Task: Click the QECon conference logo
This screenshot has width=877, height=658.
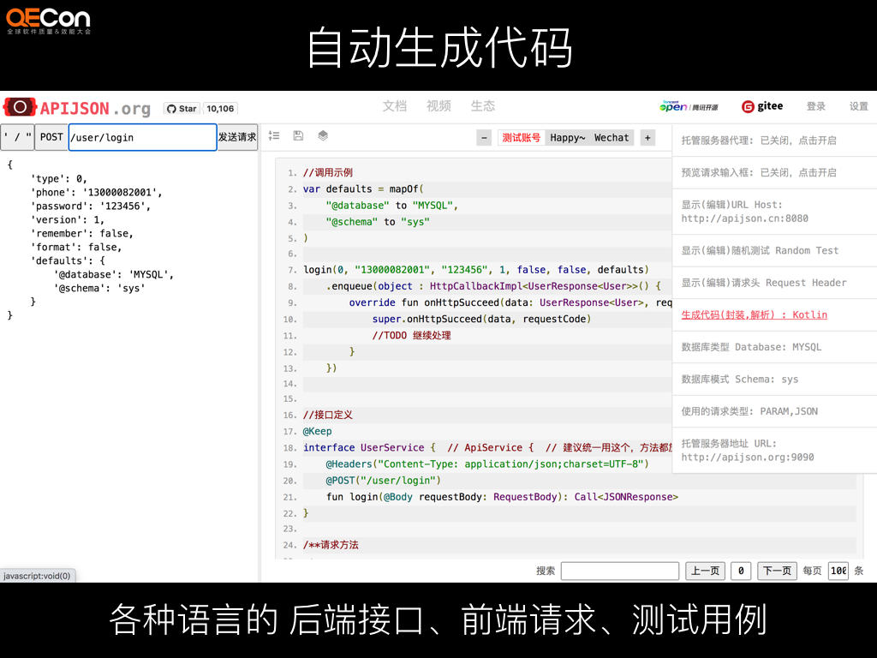Action: (49, 20)
